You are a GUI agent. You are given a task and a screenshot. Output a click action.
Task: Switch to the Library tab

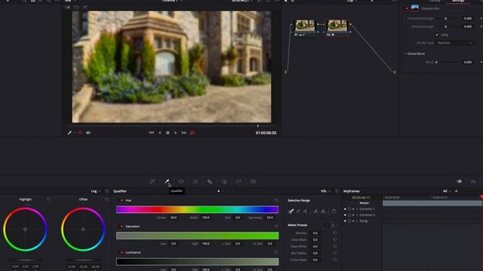tap(435, 2)
